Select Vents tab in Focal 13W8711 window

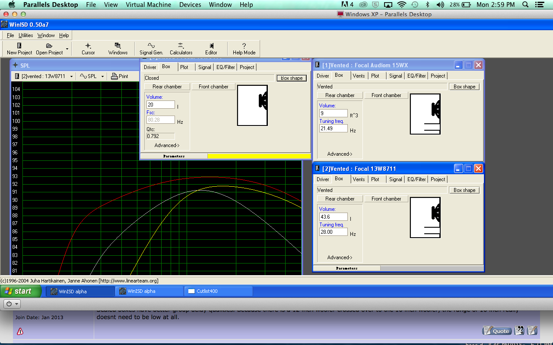click(x=359, y=179)
